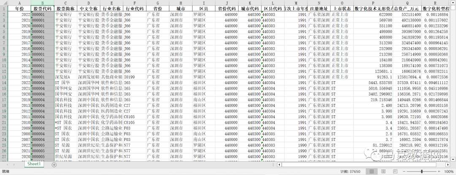Viewport: 456px width, 175px height.
Task: Click the 中文全称 header cell
Action: pos(89,8)
